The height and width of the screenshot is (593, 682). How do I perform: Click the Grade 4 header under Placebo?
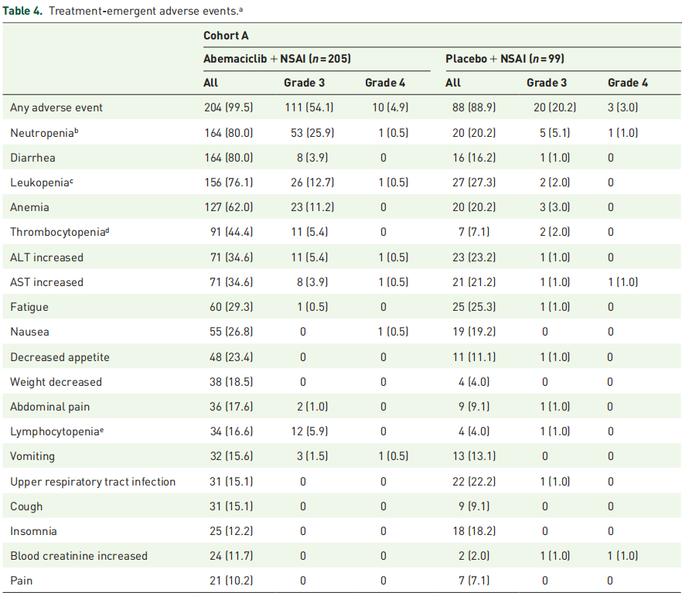tap(628, 83)
